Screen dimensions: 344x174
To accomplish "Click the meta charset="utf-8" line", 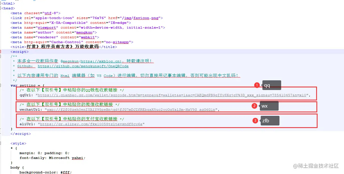I will click(x=35, y=13).
